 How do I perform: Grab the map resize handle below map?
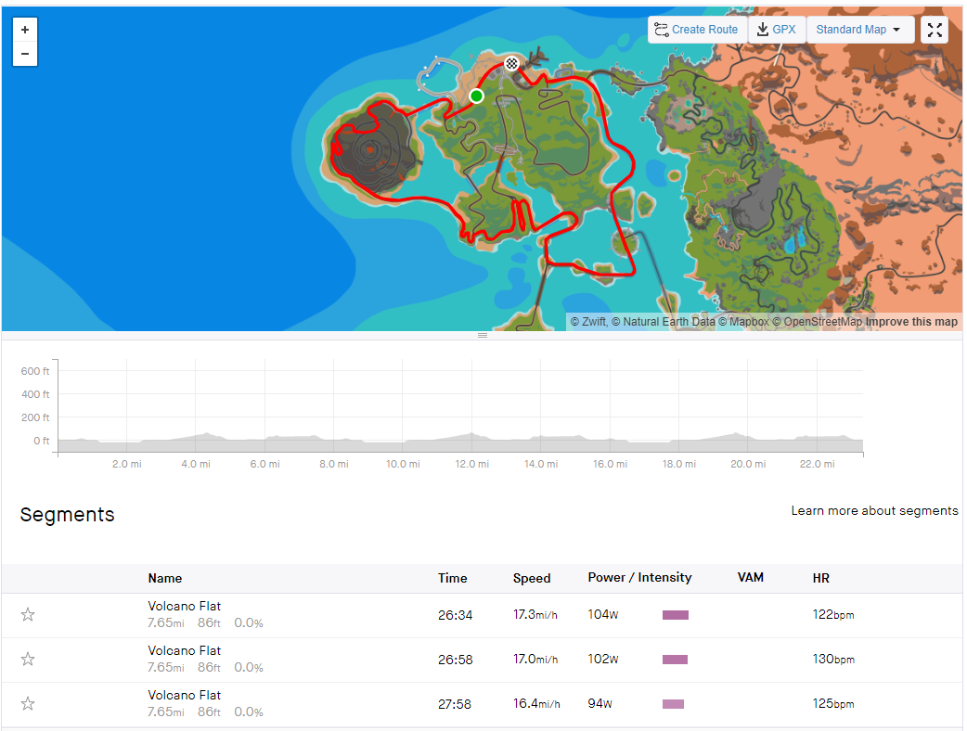click(483, 335)
